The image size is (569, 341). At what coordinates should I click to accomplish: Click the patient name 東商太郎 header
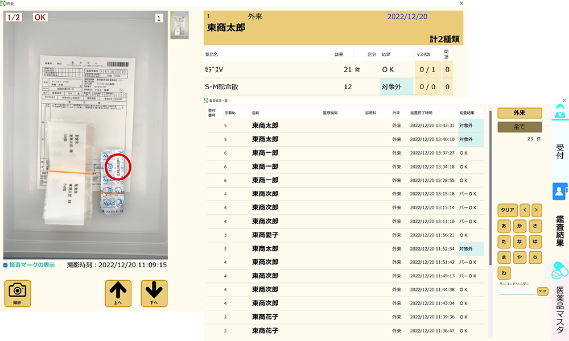(x=226, y=28)
